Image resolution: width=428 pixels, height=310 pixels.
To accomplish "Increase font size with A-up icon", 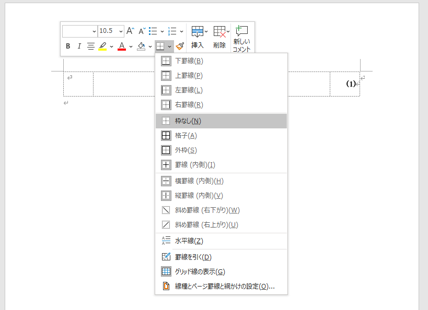I will pyautogui.click(x=131, y=31).
